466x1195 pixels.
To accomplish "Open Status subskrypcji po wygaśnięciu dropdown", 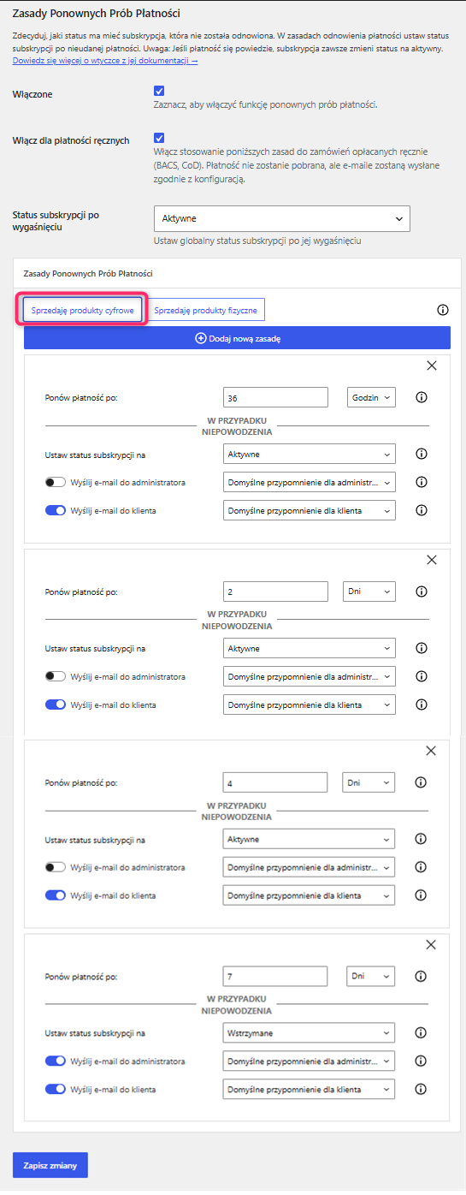I will [x=282, y=218].
